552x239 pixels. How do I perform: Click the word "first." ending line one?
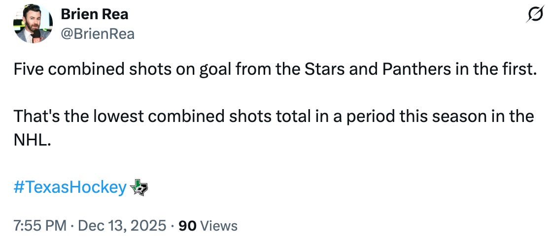517,70
